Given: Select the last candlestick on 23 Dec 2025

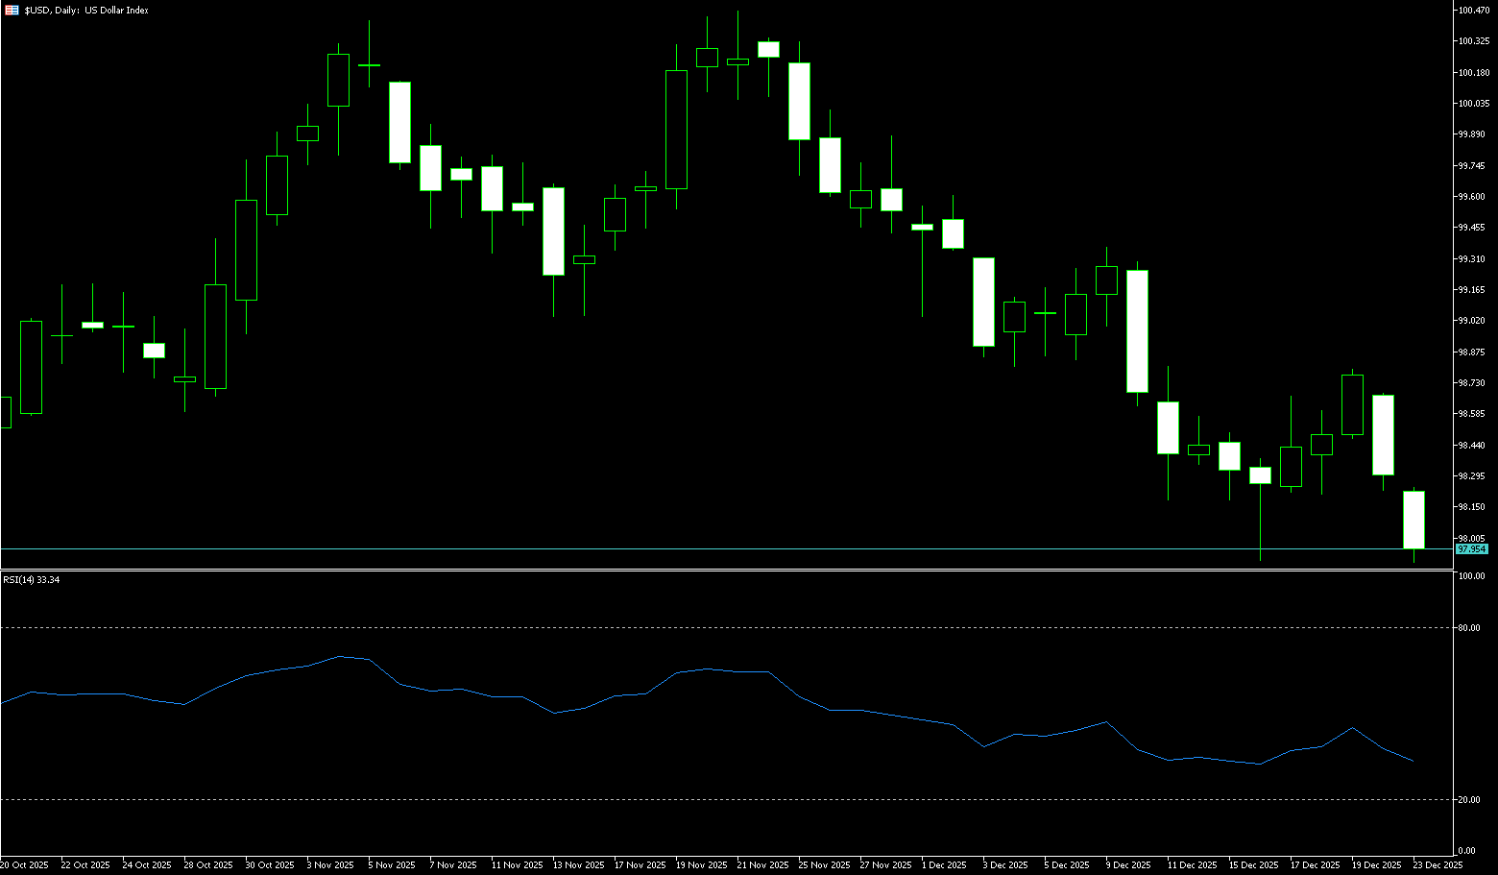Looking at the screenshot, I should [x=1413, y=520].
